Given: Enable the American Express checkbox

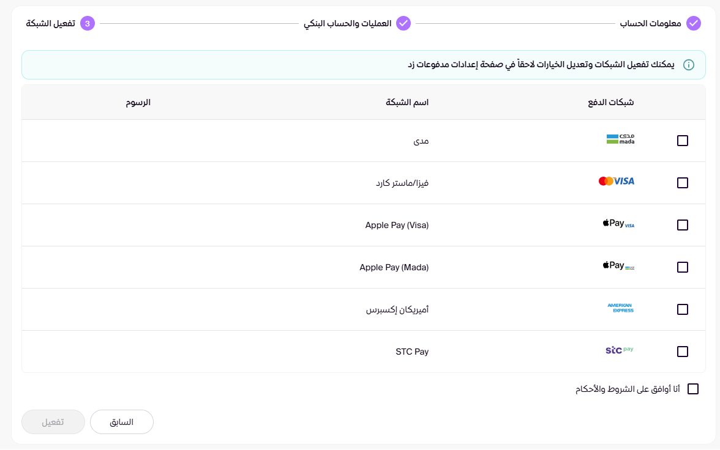Looking at the screenshot, I should click(683, 309).
